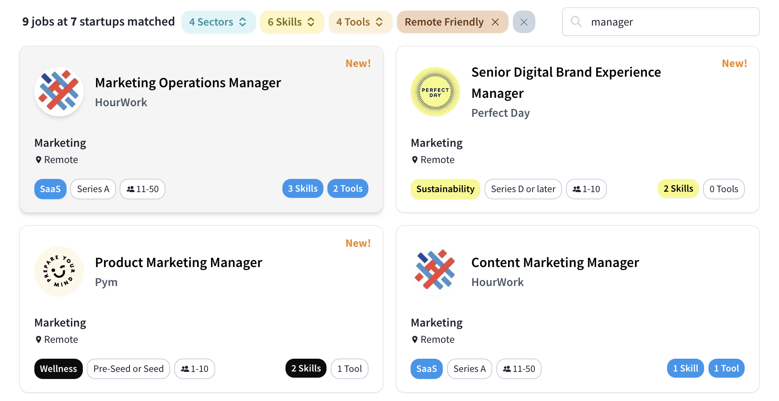The image size is (779, 401).
Task: Click the team-size icon in the 11-50 badge
Action: click(x=131, y=189)
